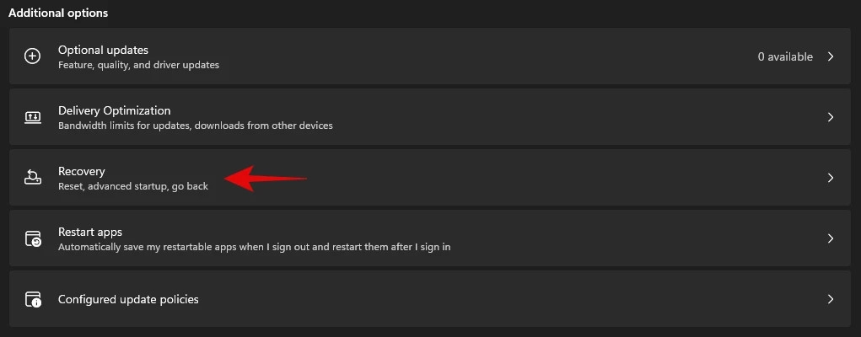
Task: Select the Optional updates title
Action: click(x=103, y=50)
